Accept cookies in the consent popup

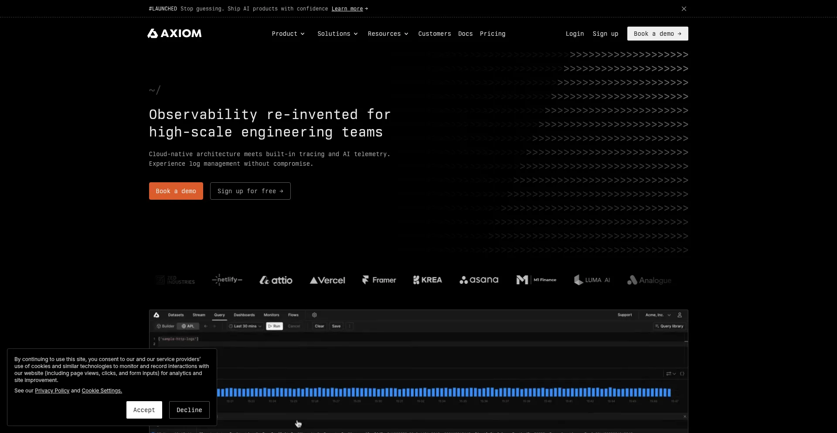[x=144, y=410]
